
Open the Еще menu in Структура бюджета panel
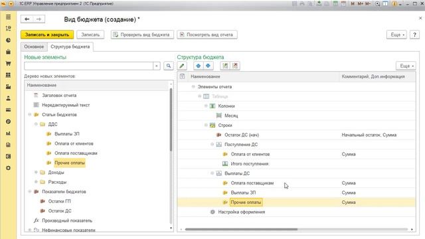click(406, 66)
